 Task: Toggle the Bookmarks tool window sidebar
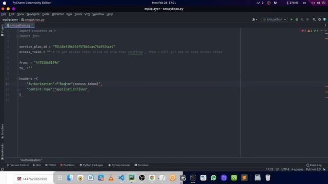pos(2,152)
